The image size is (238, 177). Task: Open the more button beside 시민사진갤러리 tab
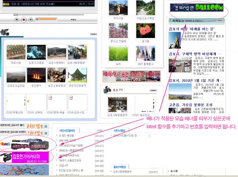click(100, 131)
